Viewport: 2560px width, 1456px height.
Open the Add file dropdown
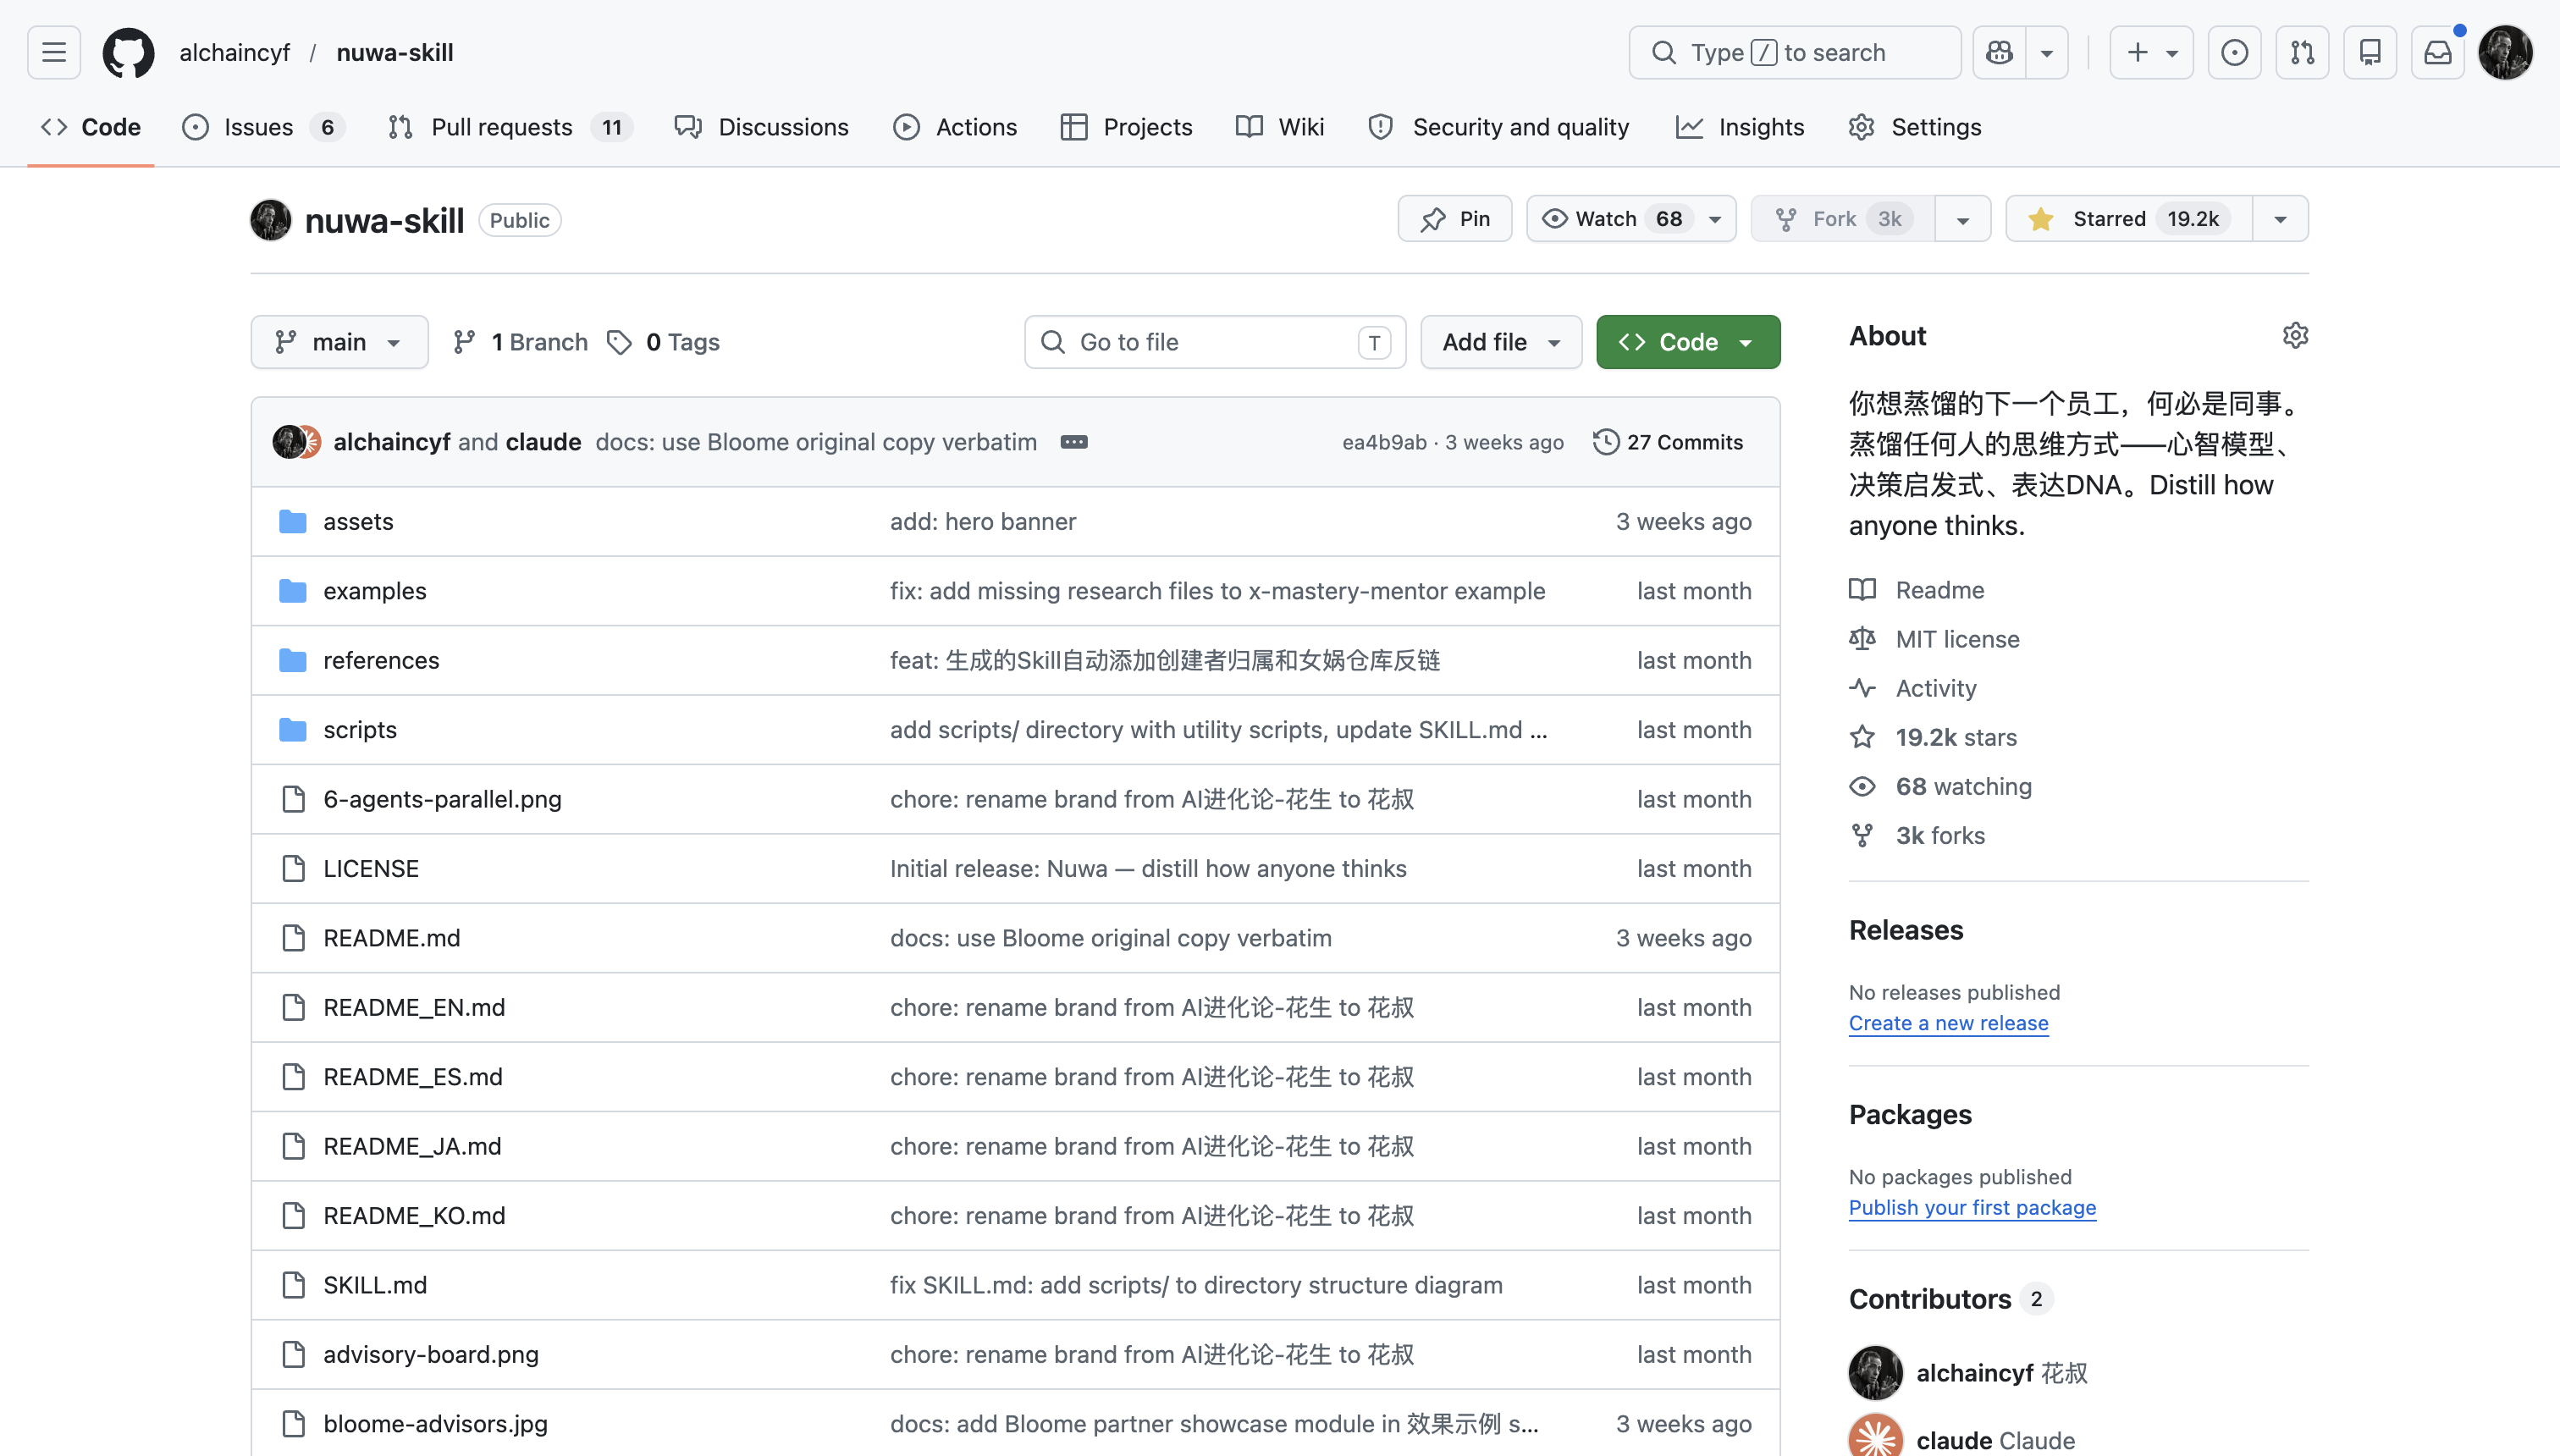(1500, 342)
